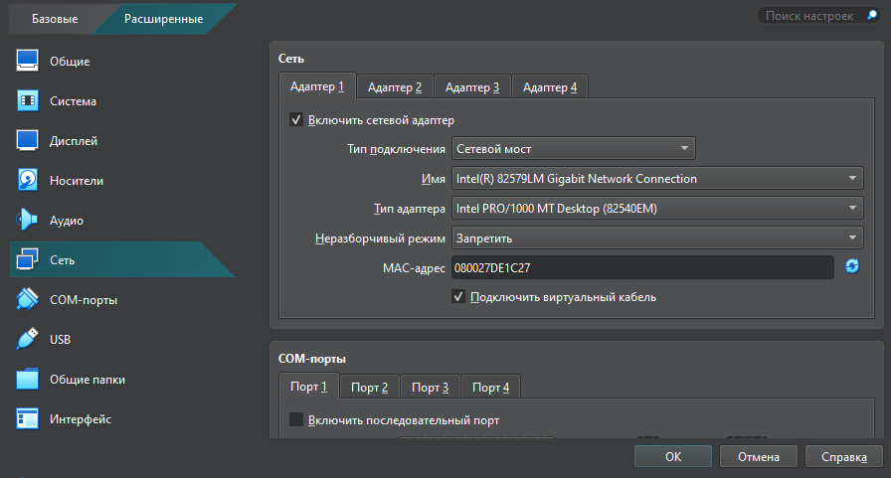891x478 pixels.
Task: Open the Аудио speaker icon
Action: coord(28,221)
